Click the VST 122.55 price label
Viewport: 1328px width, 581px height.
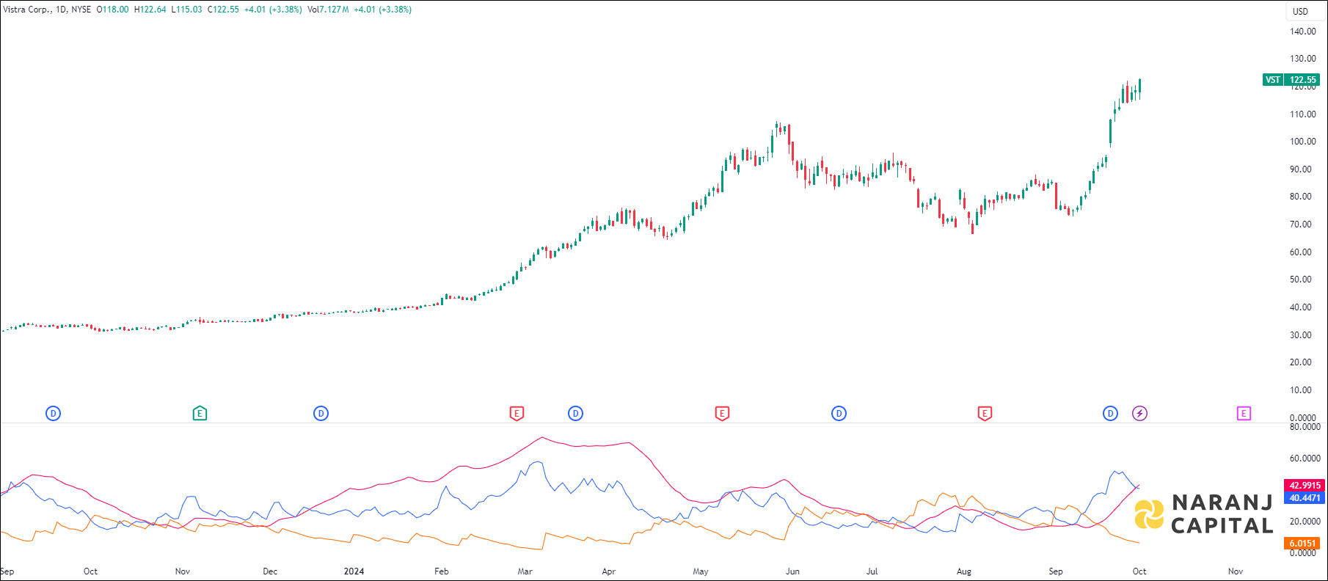(x=1291, y=80)
